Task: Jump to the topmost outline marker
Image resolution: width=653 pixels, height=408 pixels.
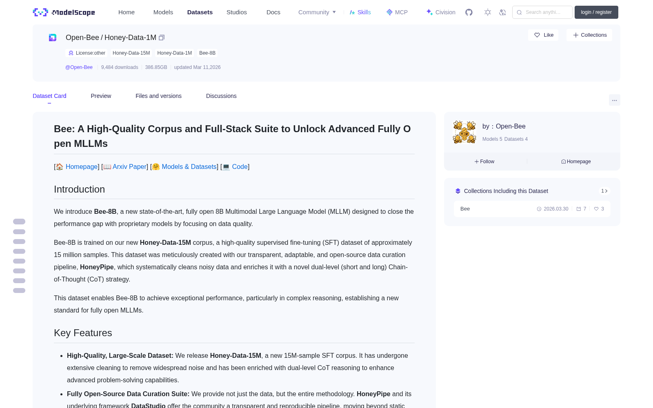Action: 19,222
